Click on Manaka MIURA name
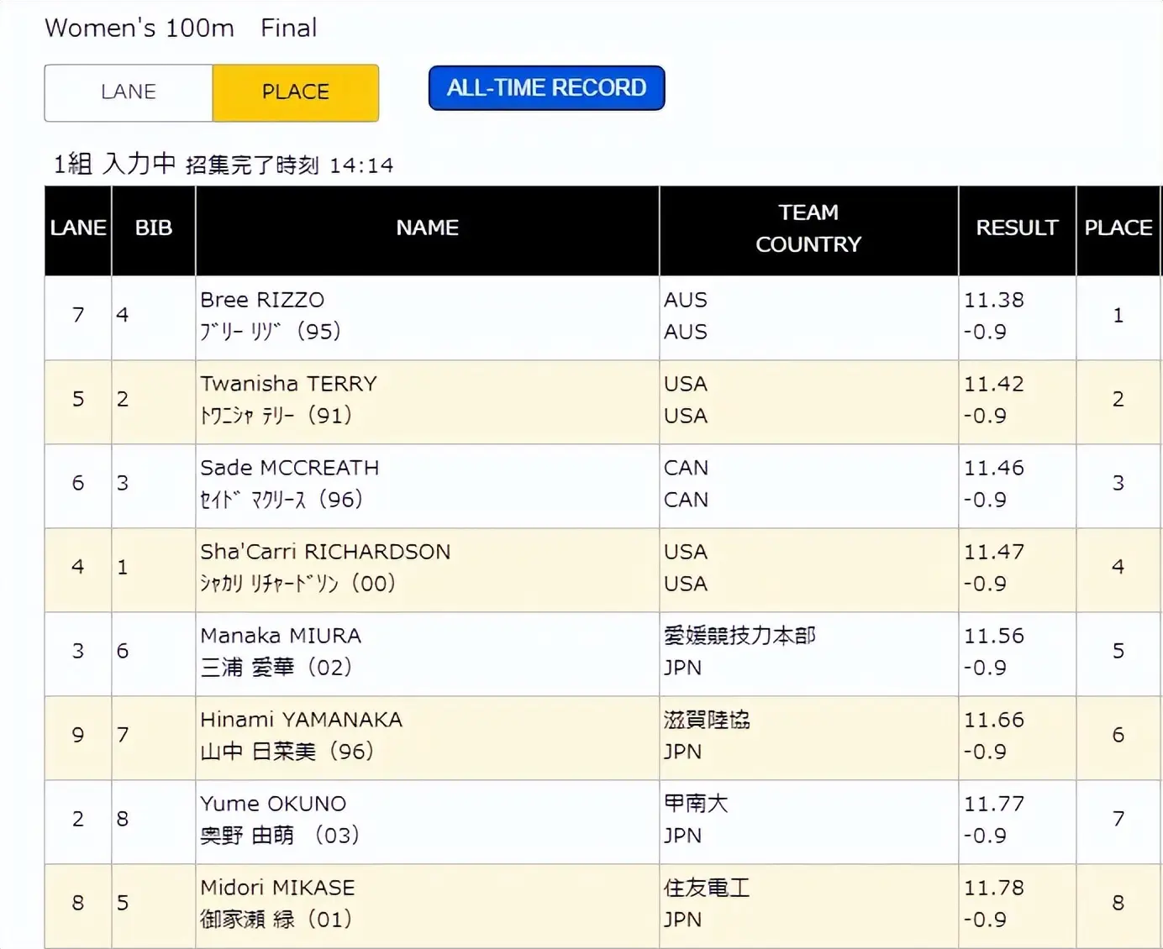Image resolution: width=1163 pixels, height=949 pixels. click(x=281, y=636)
